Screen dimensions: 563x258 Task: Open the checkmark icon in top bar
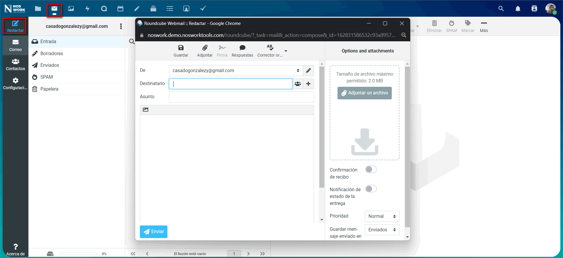tap(203, 9)
